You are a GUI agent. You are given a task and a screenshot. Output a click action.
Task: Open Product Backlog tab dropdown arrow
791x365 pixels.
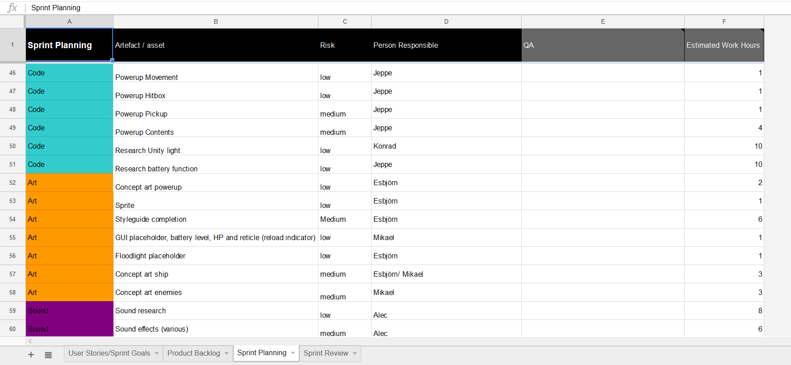click(x=226, y=353)
